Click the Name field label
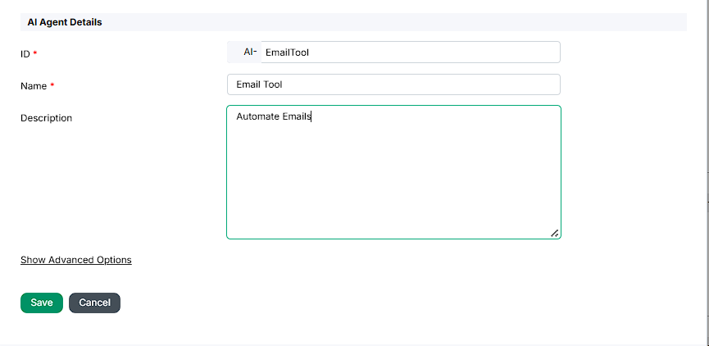The height and width of the screenshot is (346, 709). (x=34, y=86)
